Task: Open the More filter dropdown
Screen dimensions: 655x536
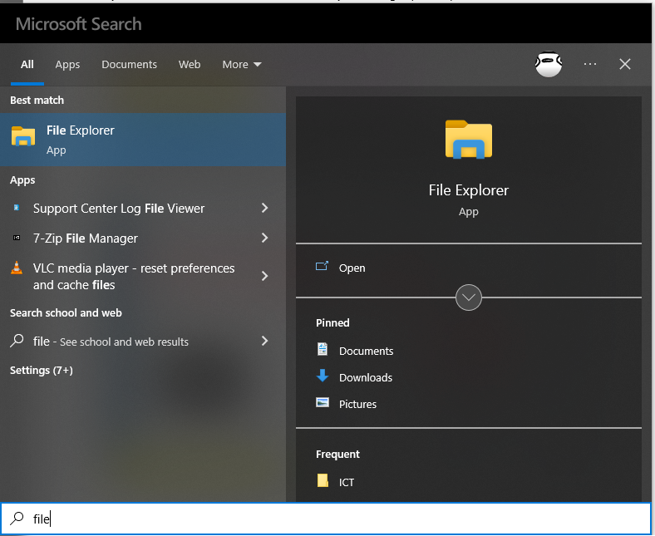Action: click(241, 64)
